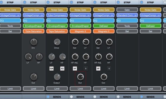The height and width of the screenshot is (99, 166).
Task: Toggle HF button in EnvelopeShaper's Magneto II strip
Action: click(75, 69)
